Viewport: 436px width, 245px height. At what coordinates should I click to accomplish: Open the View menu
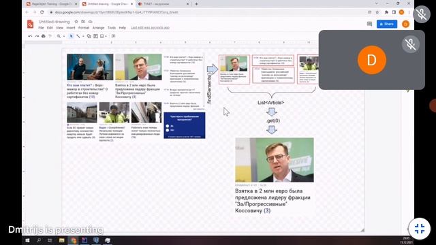59,28
